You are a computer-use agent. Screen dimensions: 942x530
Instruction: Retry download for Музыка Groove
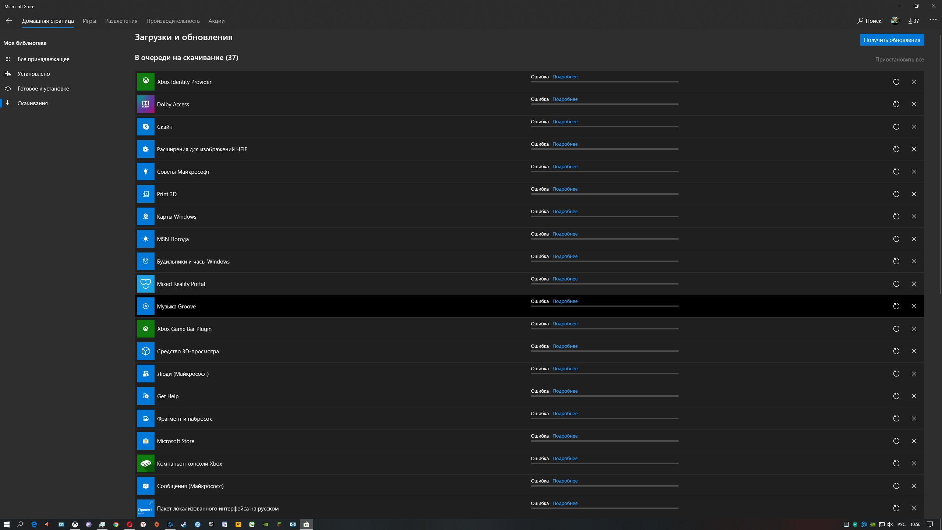[896, 306]
